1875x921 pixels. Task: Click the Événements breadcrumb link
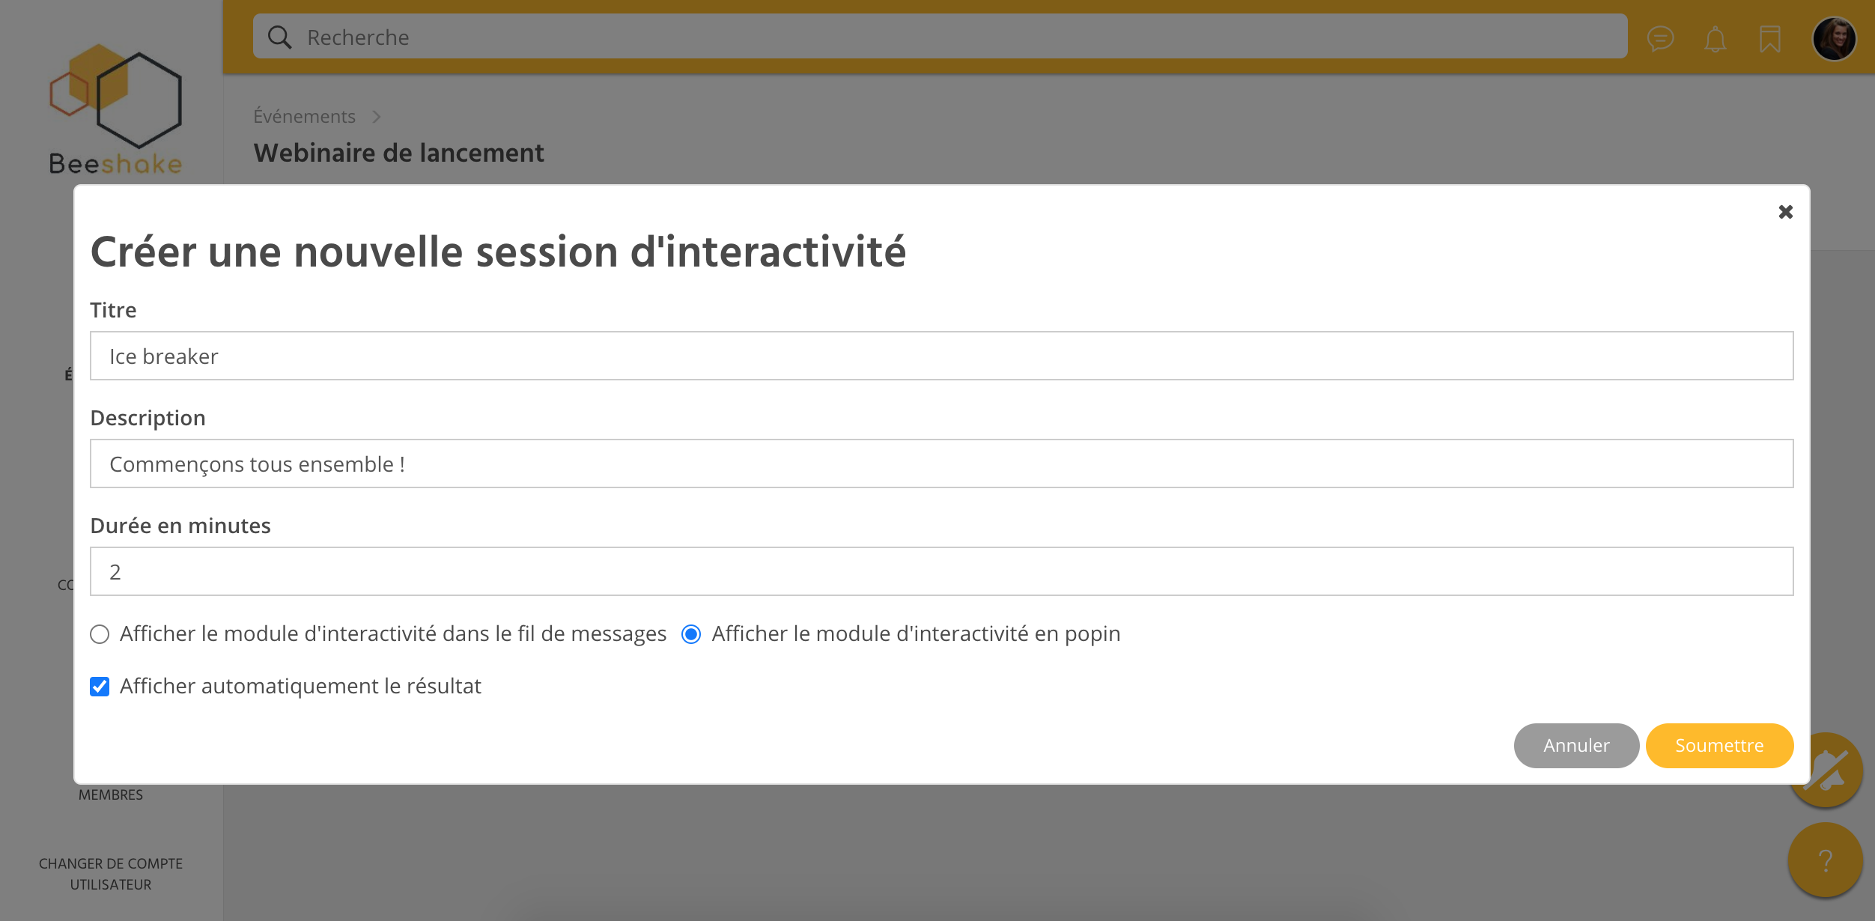coord(304,117)
